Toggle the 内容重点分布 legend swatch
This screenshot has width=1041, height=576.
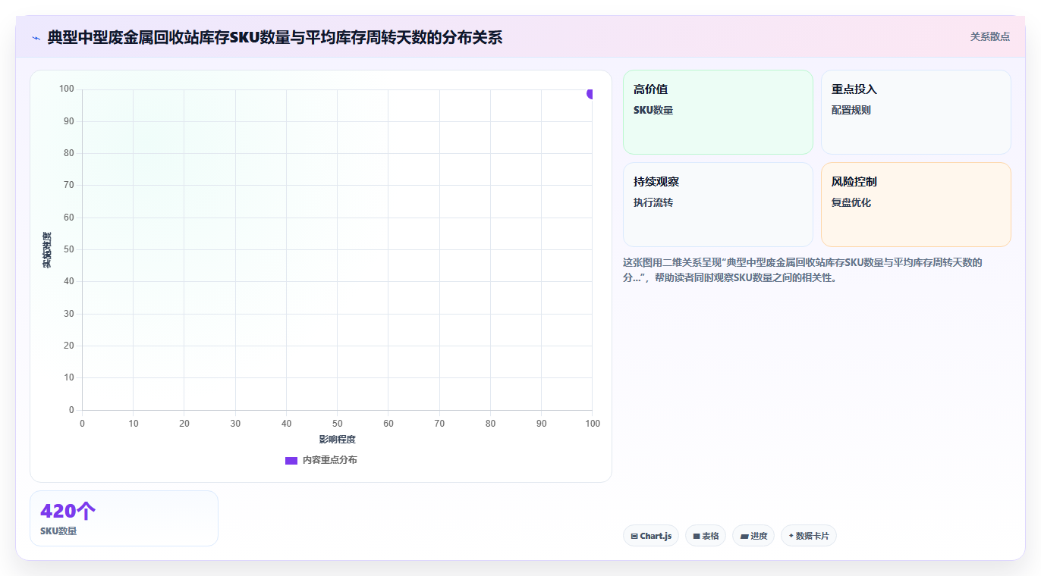[x=291, y=460]
